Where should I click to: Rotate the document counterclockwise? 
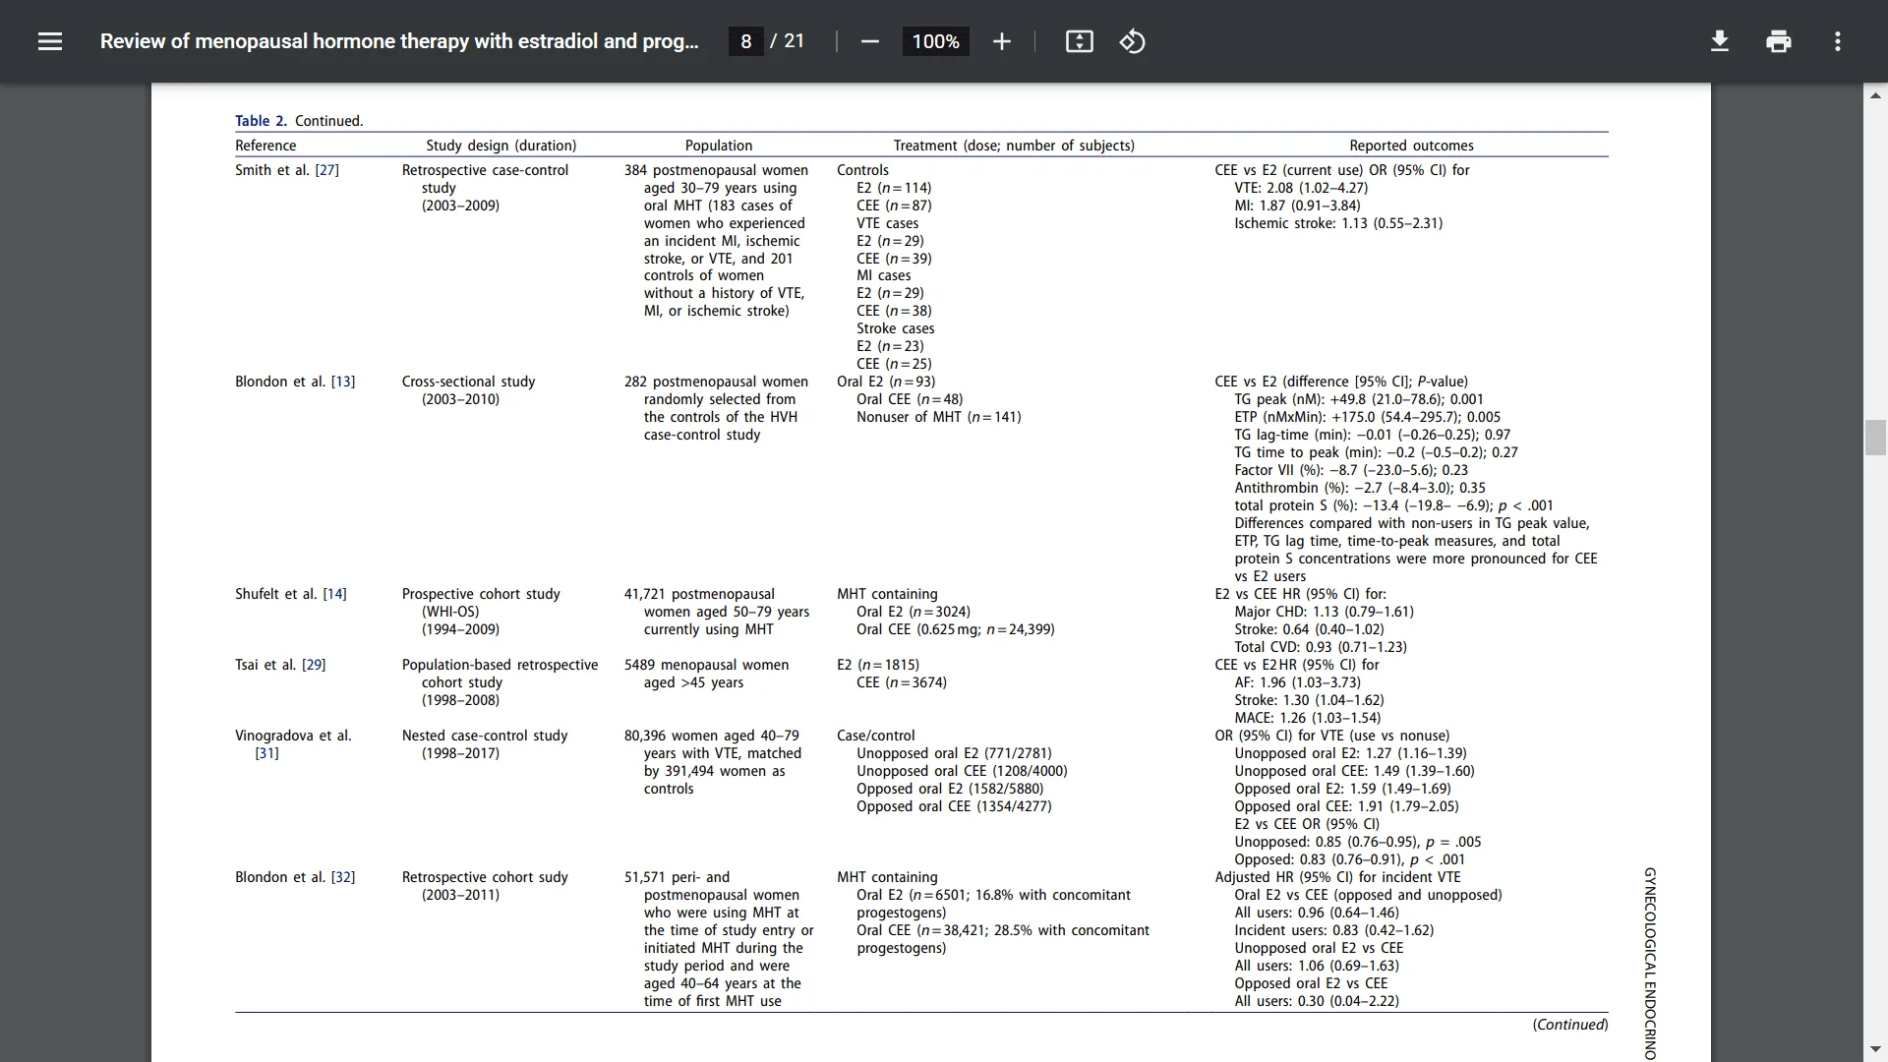coord(1132,41)
